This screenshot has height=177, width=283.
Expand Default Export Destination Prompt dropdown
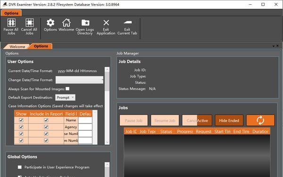(65, 97)
